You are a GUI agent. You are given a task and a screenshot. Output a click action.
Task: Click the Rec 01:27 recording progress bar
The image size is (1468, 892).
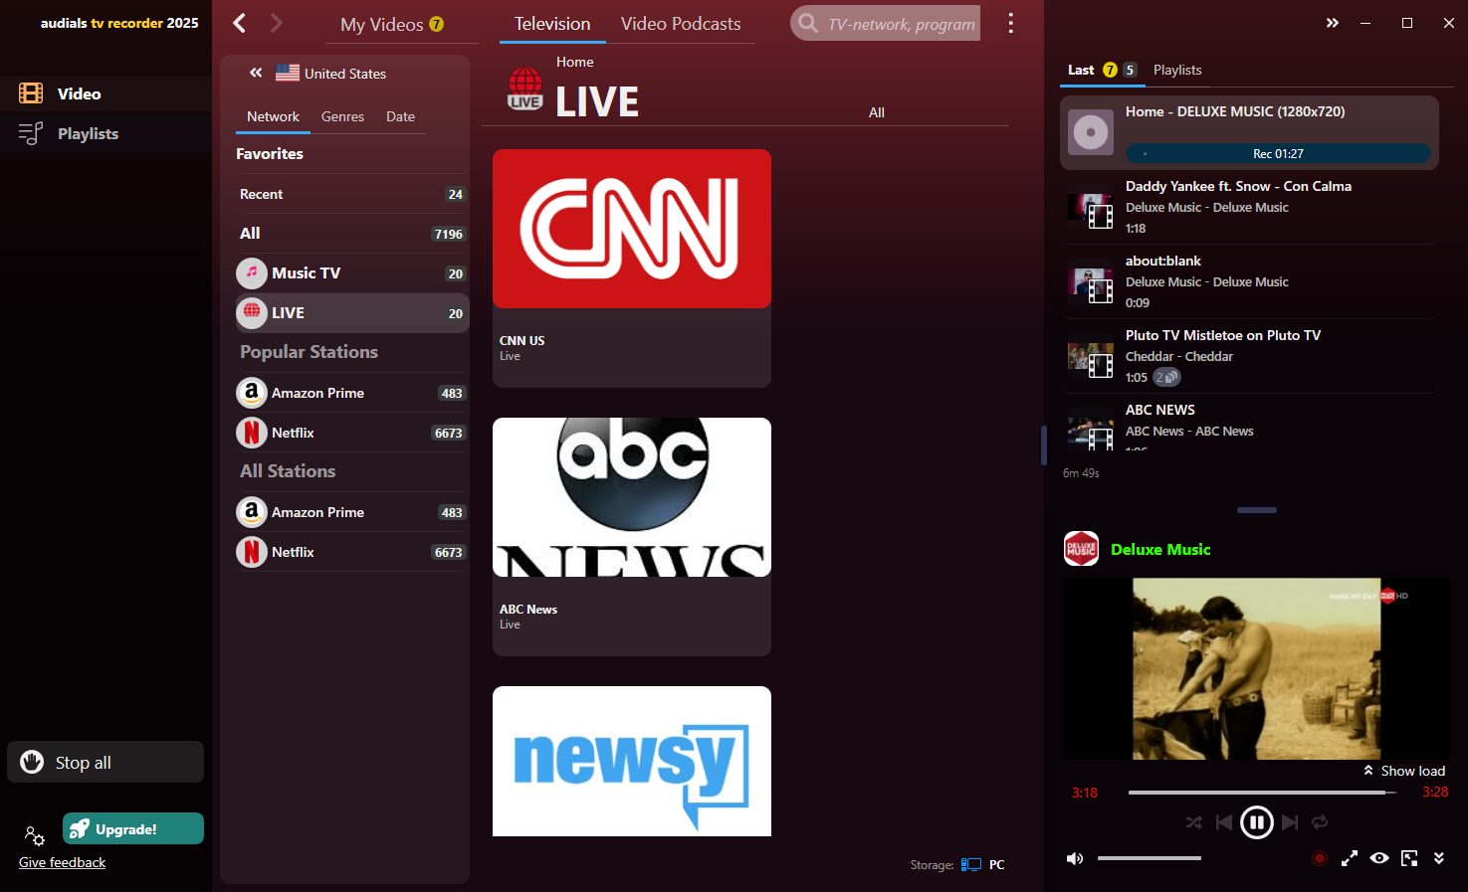(1278, 153)
